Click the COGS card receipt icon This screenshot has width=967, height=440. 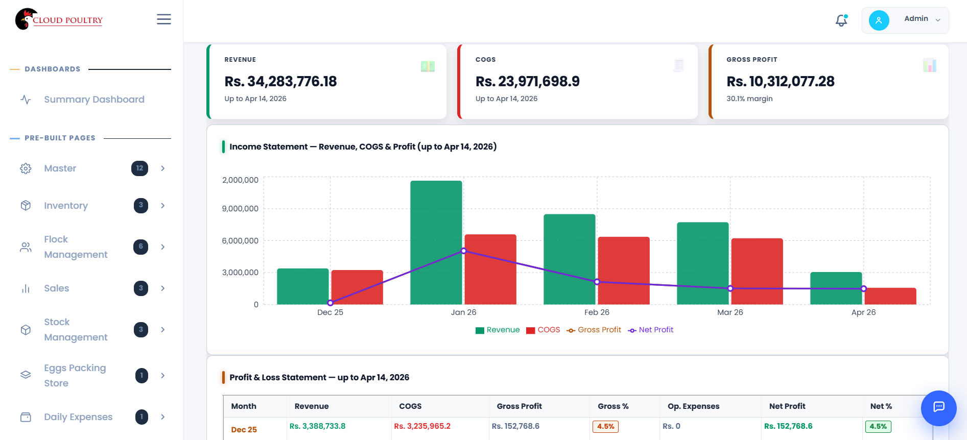pos(678,65)
